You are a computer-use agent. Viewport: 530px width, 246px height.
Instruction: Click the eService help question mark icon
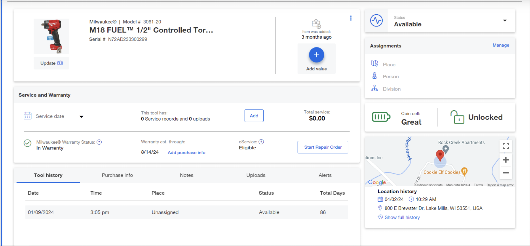click(x=261, y=142)
